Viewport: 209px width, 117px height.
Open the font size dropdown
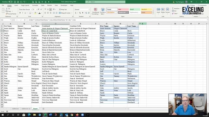tap(36, 9)
